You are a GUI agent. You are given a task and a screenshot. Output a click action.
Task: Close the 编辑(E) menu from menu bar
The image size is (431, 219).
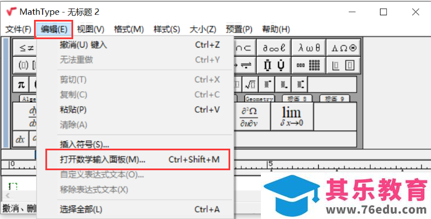click(x=54, y=29)
